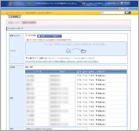Expand the QUICK menu tab

pos(14,17)
